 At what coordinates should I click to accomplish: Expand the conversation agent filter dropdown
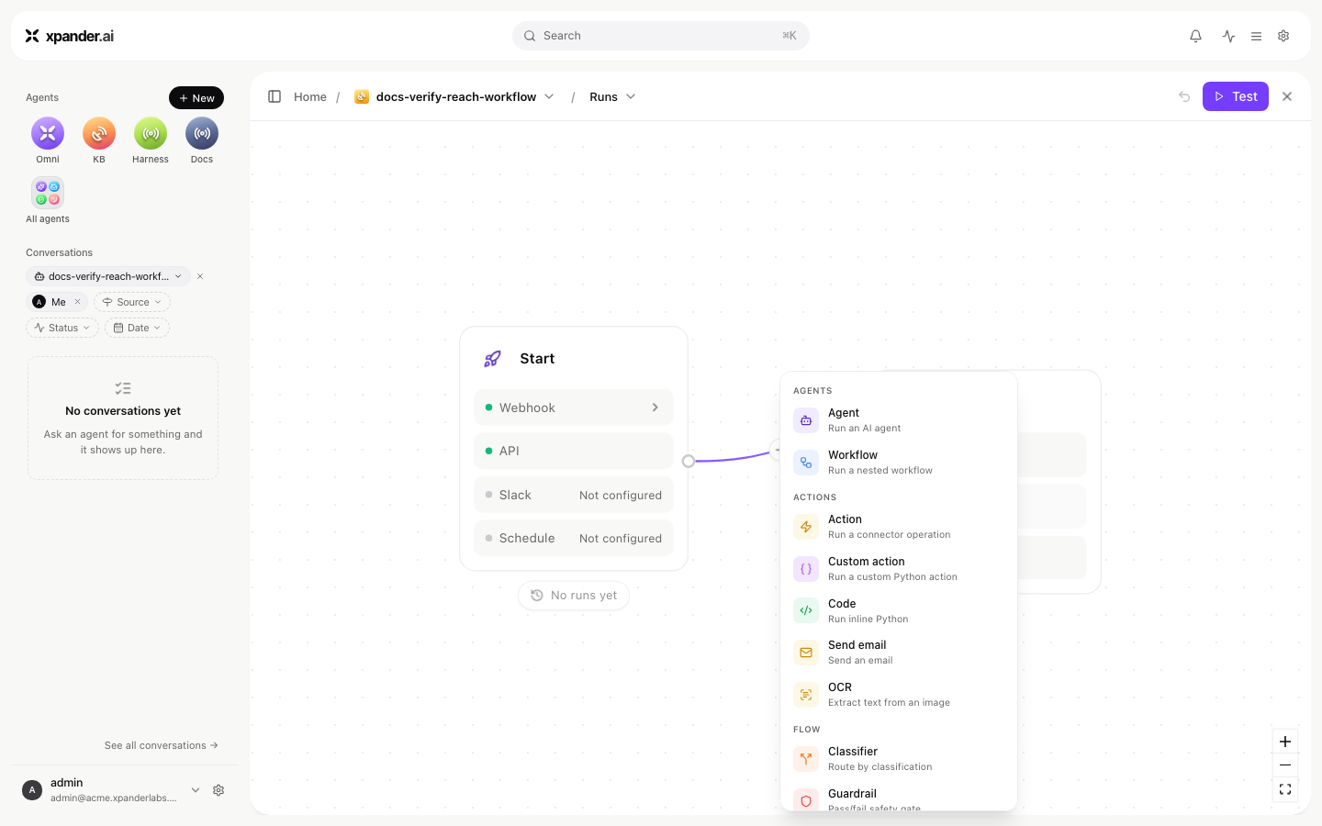[178, 276]
